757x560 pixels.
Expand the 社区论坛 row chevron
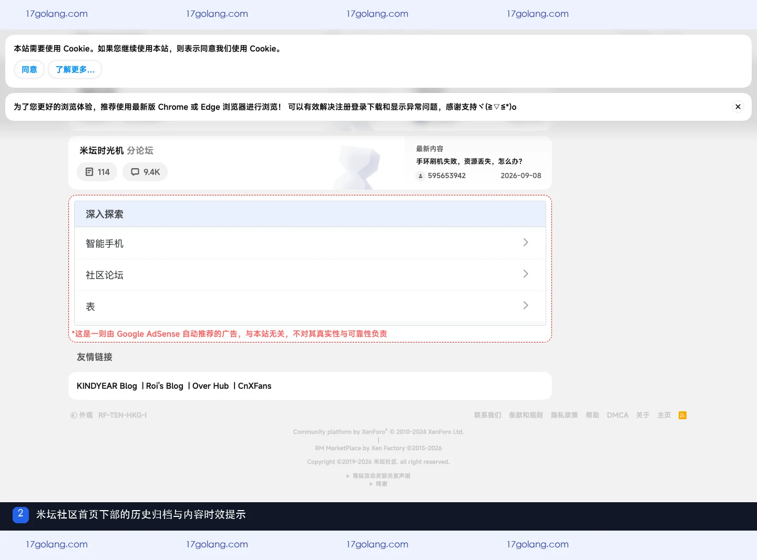click(526, 274)
